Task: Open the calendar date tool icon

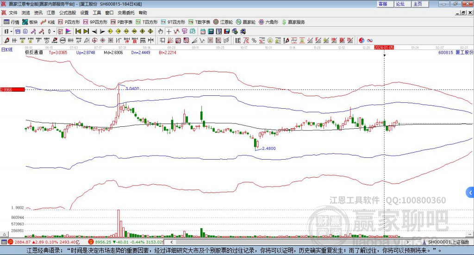Action: pos(203,31)
